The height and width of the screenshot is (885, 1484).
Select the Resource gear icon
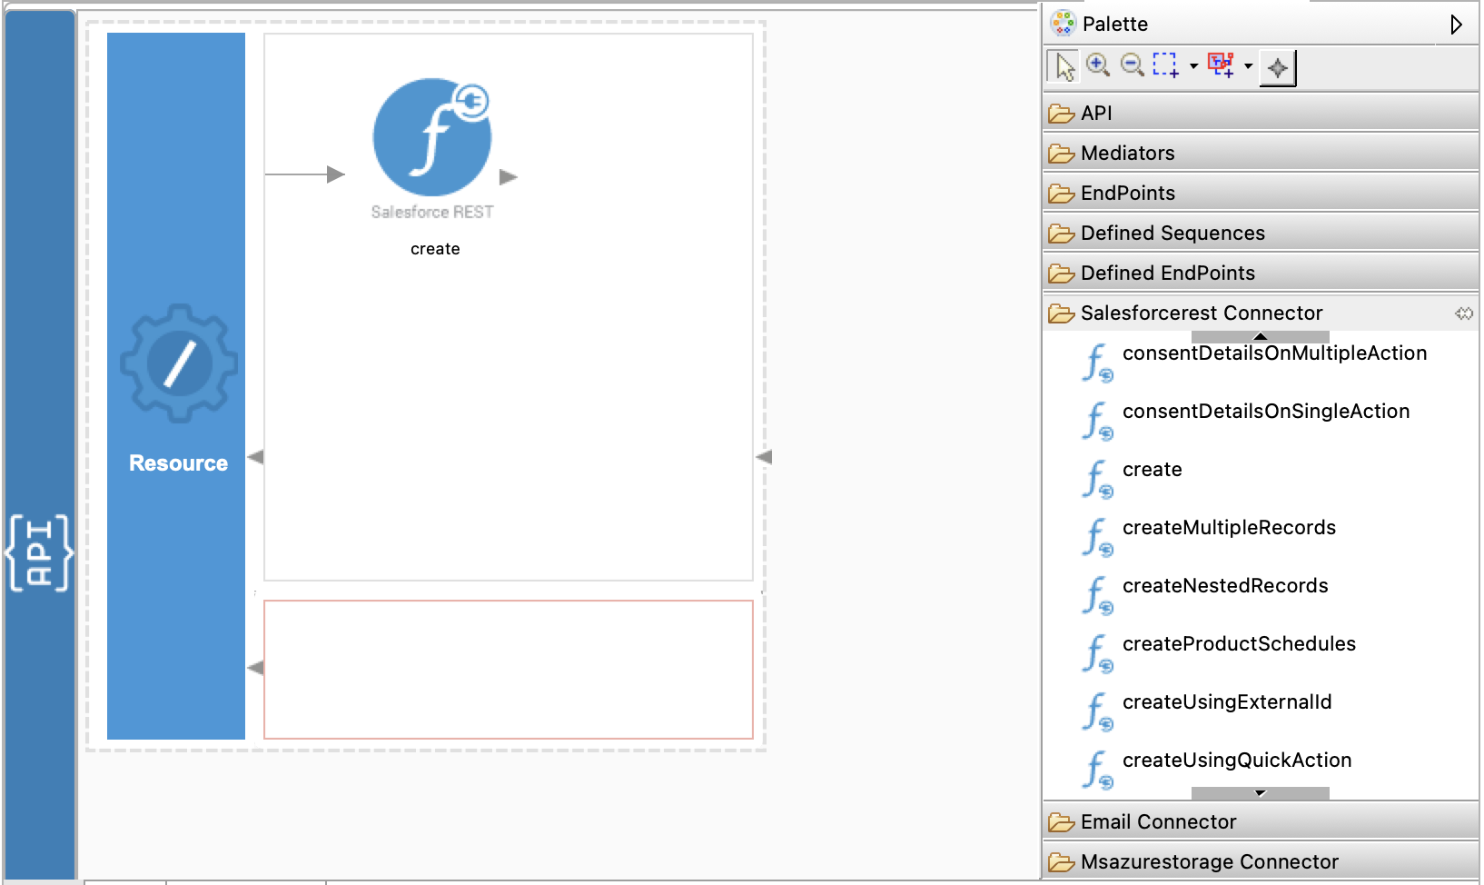[179, 363]
